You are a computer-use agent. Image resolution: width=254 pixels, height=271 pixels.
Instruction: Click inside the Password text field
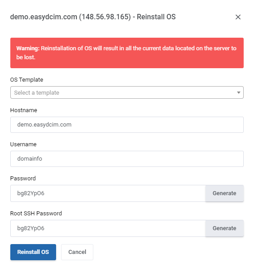(108, 193)
